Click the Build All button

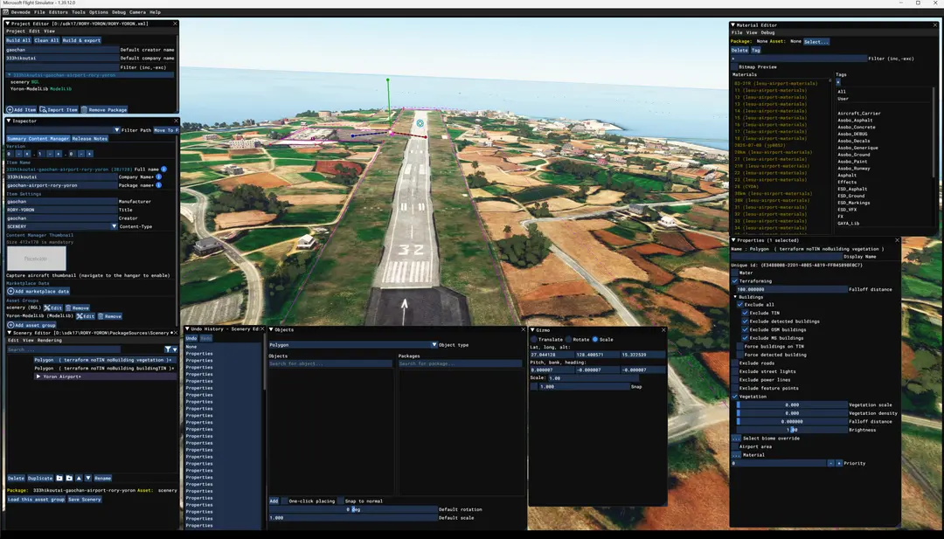(x=18, y=40)
